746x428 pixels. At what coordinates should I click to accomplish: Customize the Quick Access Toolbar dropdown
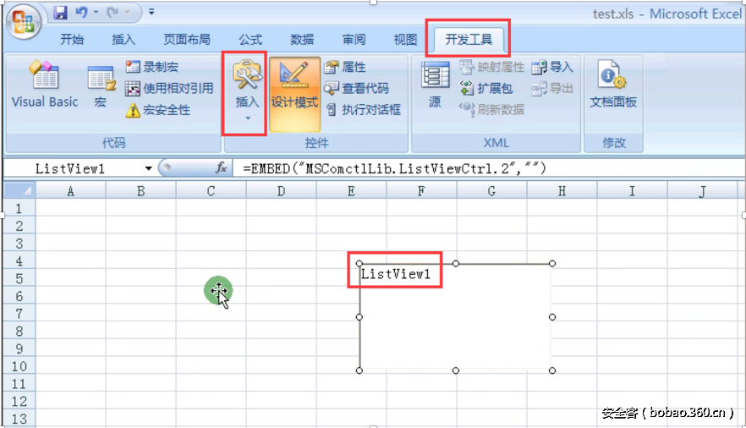pyautogui.click(x=151, y=12)
